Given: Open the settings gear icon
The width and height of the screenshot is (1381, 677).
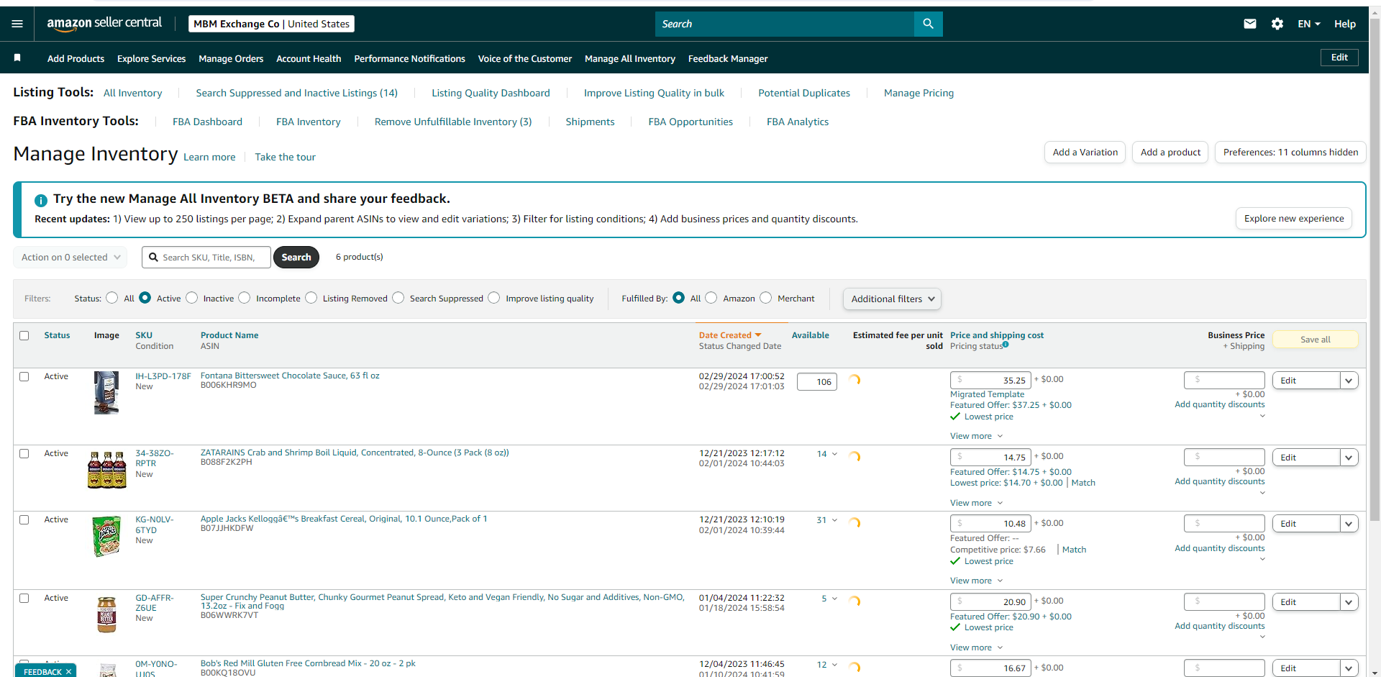Looking at the screenshot, I should click(1277, 24).
